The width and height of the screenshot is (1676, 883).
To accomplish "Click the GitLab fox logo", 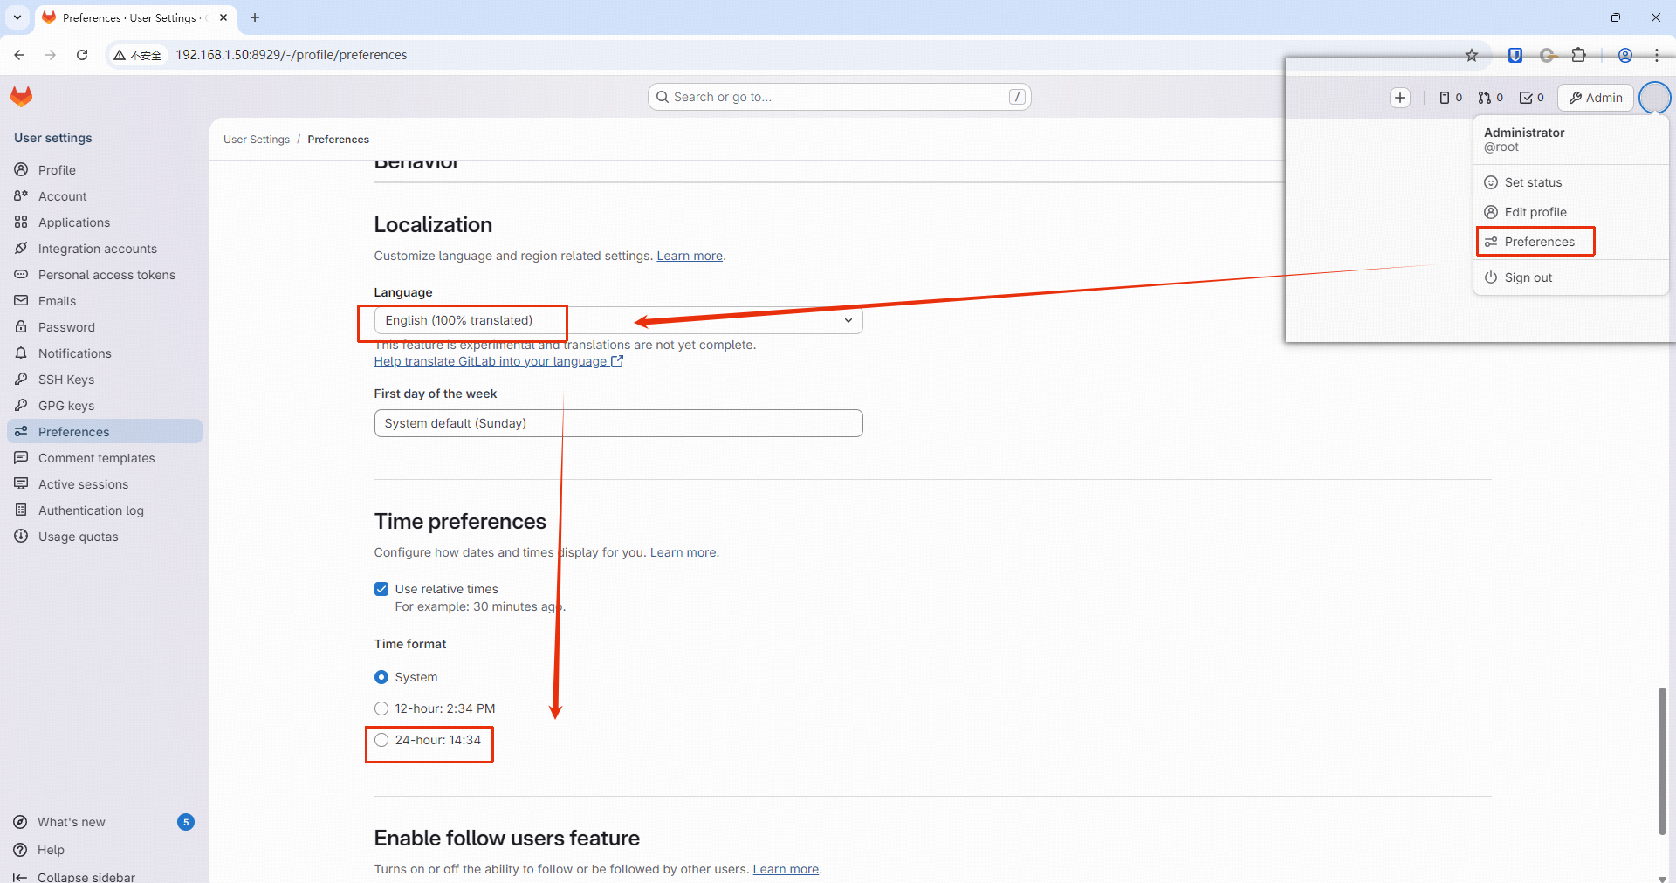I will pyautogui.click(x=22, y=96).
